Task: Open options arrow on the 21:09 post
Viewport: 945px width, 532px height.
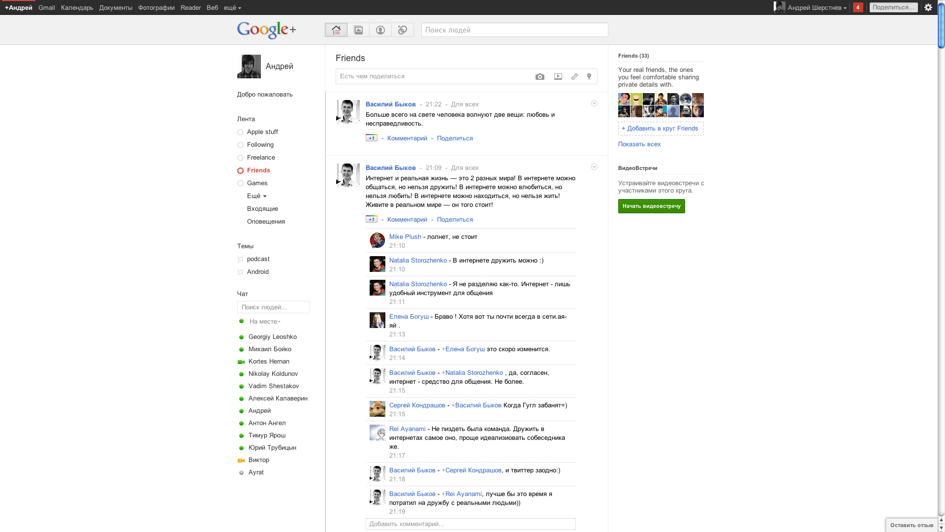Action: (594, 167)
